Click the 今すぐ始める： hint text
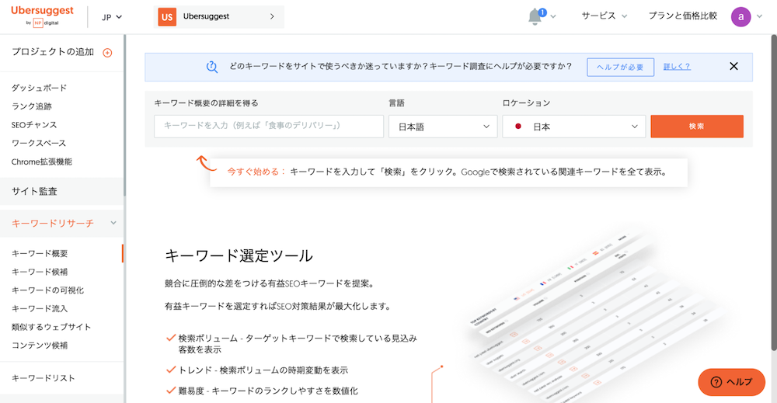The image size is (777, 403). (x=256, y=172)
